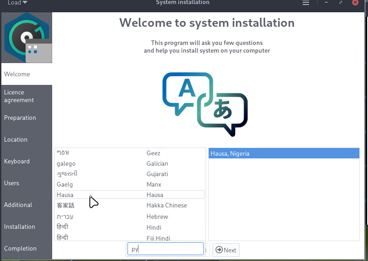
Task: Click the language search input field
Action: (x=166, y=249)
